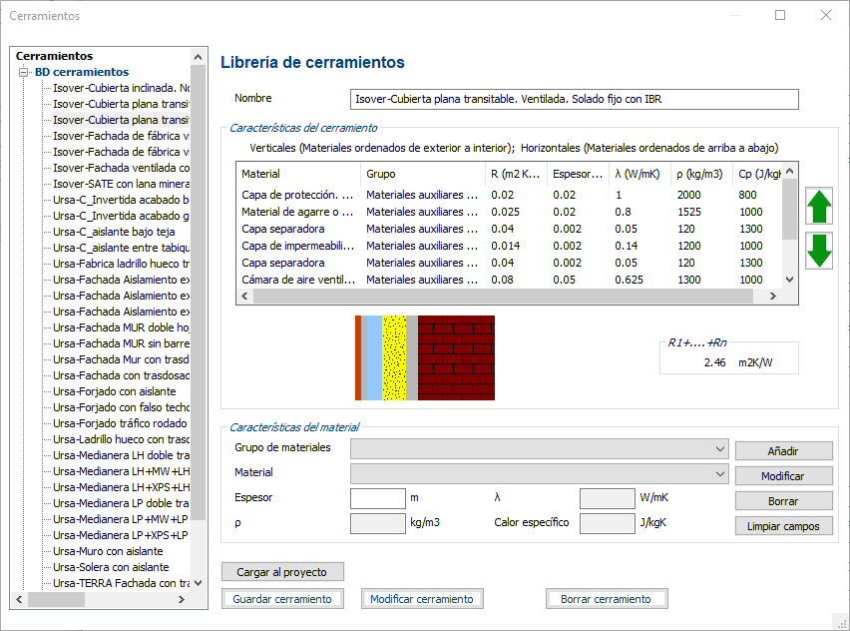
Task: Click the Nombre text field
Action: click(576, 100)
